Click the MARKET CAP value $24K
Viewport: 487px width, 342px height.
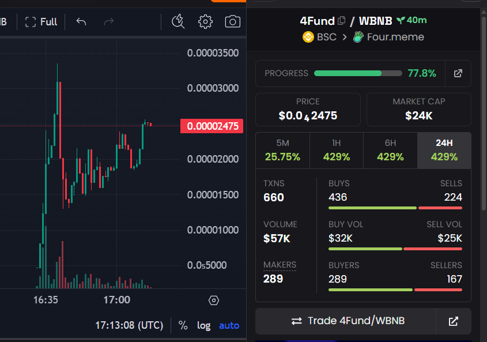(x=418, y=116)
